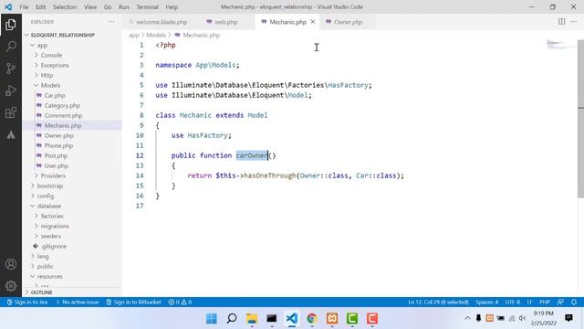Click the VS Code taskbar icon
This screenshot has height=329, width=584.
point(292,319)
